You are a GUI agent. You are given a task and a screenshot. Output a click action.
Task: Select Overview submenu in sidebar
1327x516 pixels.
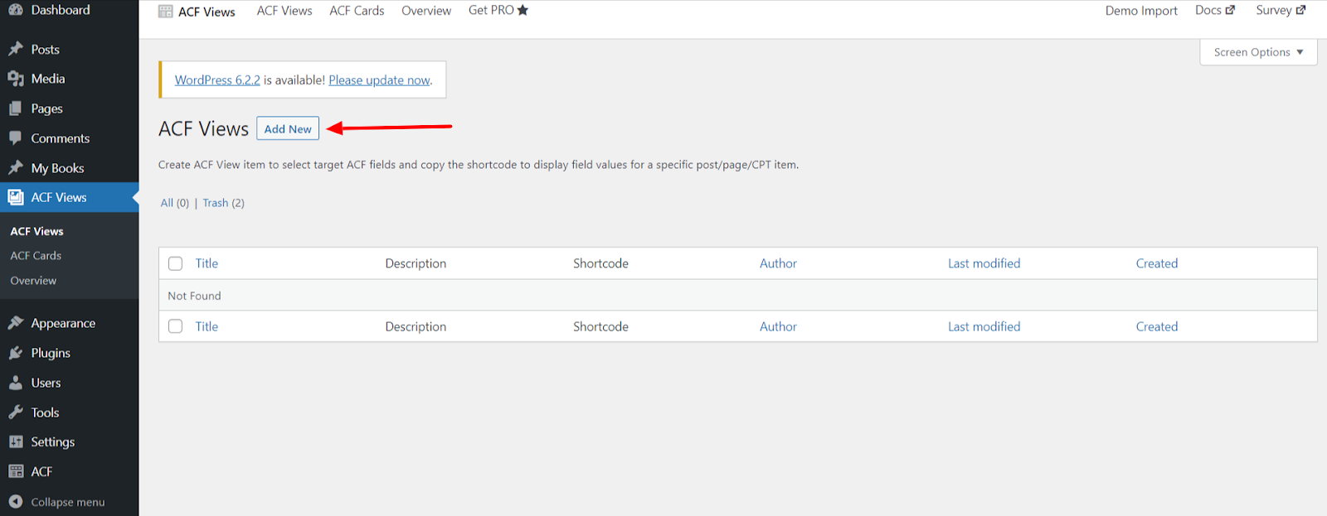pos(33,281)
